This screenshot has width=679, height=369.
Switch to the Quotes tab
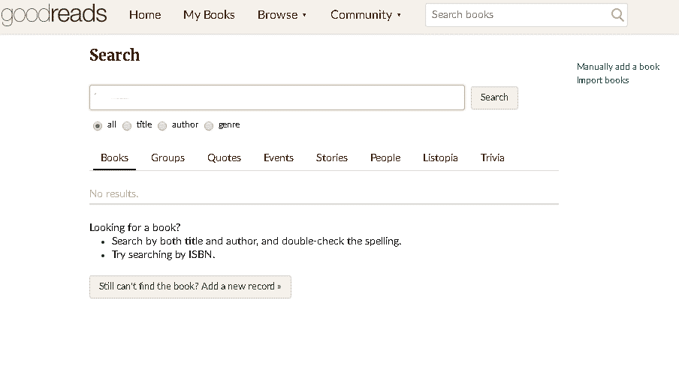224,157
